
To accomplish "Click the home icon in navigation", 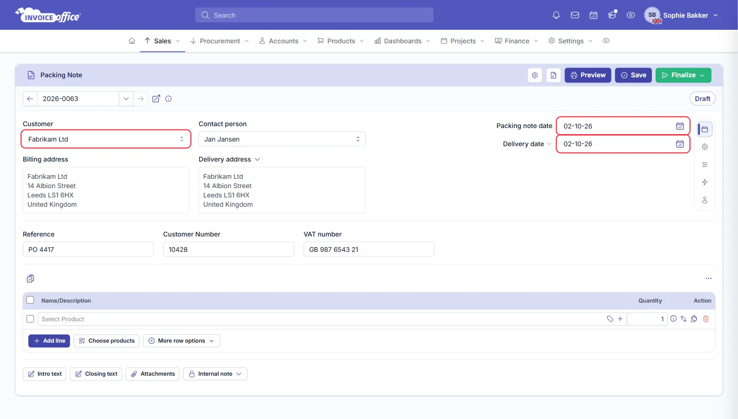I will pyautogui.click(x=132, y=41).
